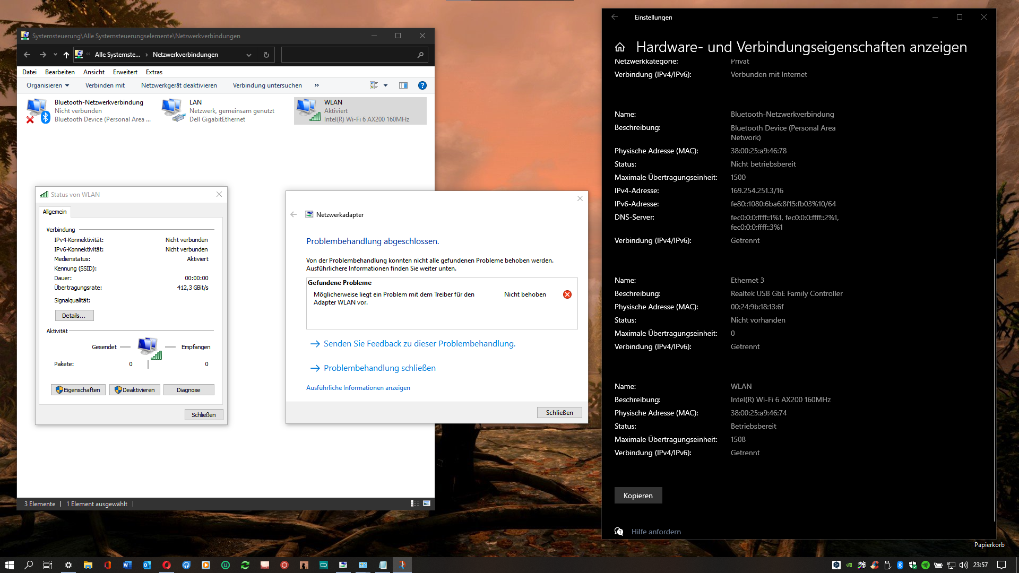The width and height of the screenshot is (1019, 573).
Task: Switch to details view in status bar
Action: pyautogui.click(x=415, y=503)
